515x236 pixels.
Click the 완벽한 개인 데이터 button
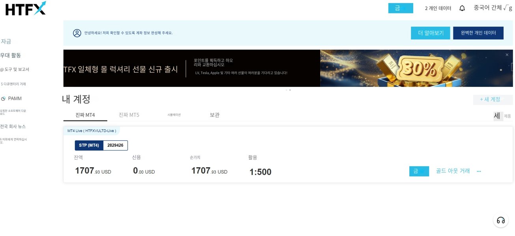(x=478, y=33)
